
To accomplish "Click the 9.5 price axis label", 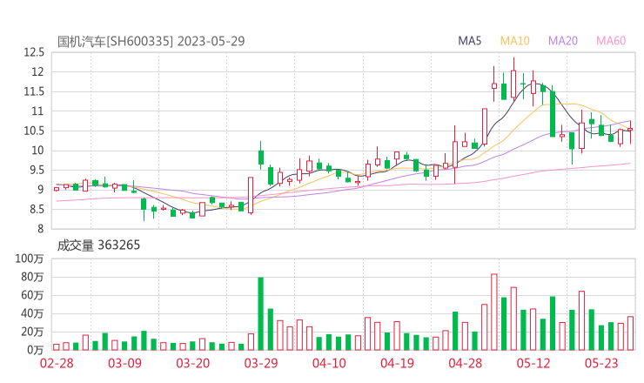I will (x=37, y=170).
